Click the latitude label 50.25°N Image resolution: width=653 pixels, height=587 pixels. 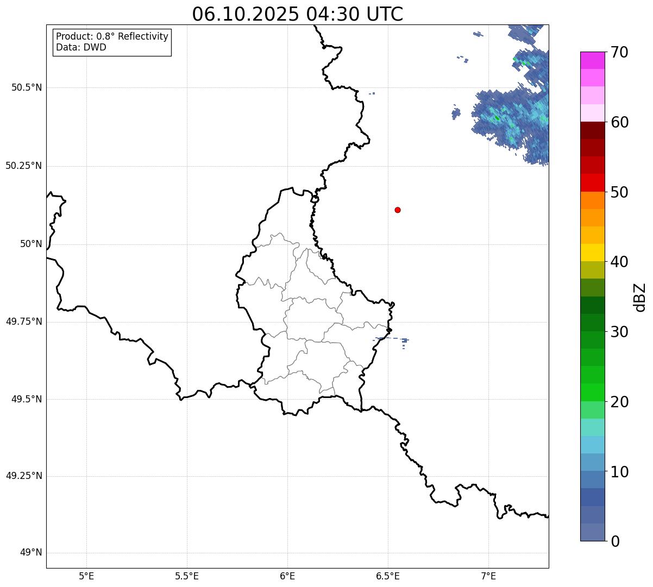coord(24,166)
